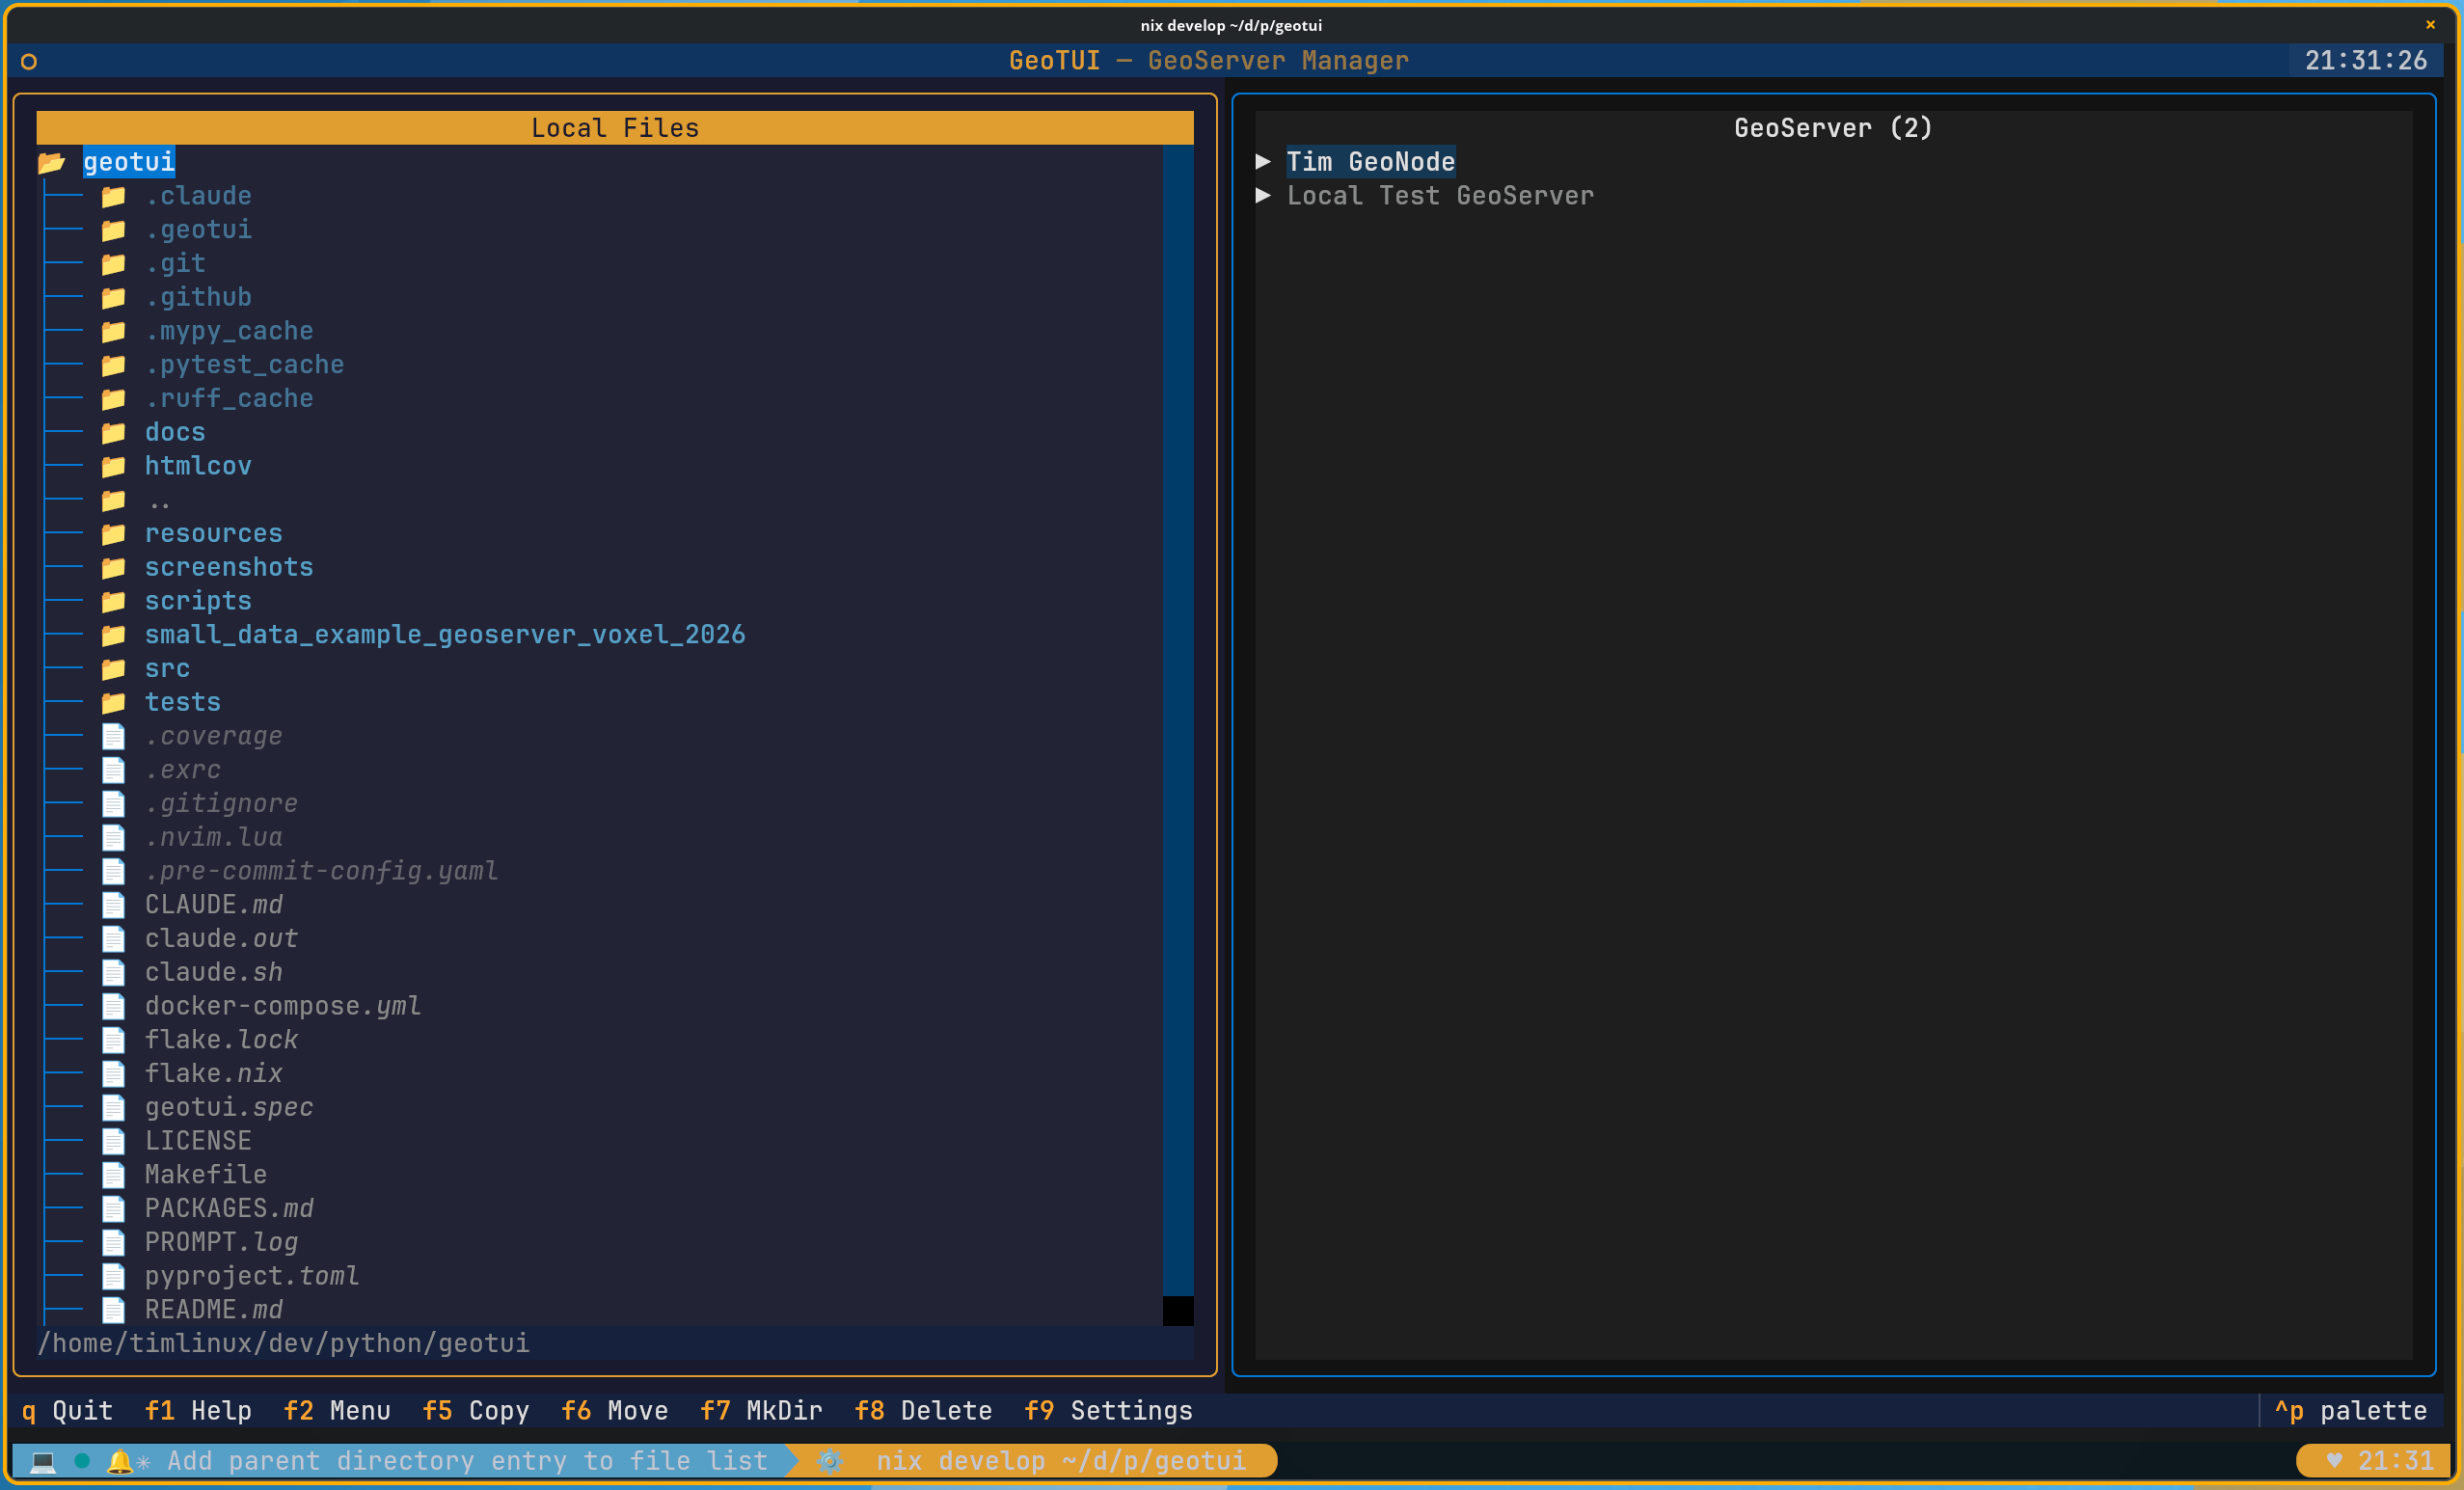The image size is (2464, 1490).
Task: Click the folder icon next to .geotui
Action: [x=113, y=230]
